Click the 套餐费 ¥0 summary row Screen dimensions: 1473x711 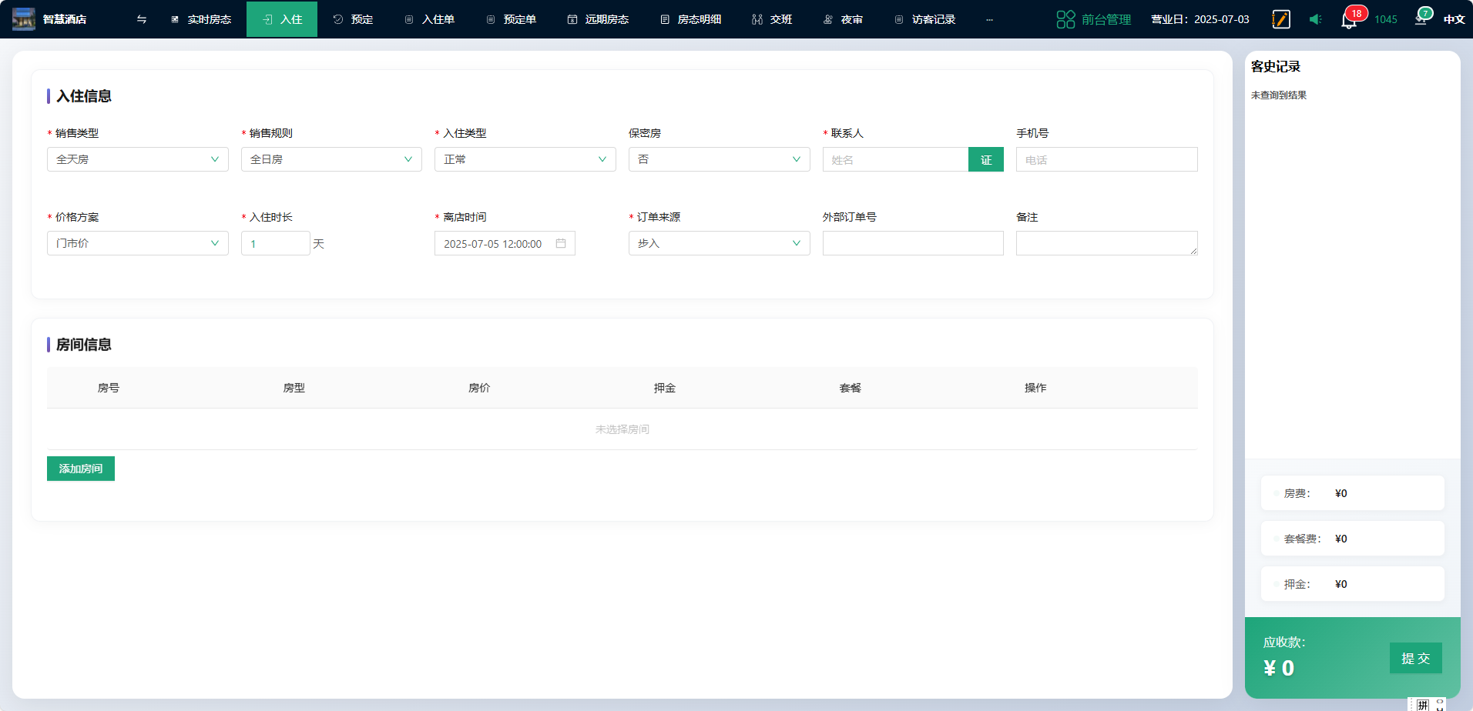coord(1353,539)
